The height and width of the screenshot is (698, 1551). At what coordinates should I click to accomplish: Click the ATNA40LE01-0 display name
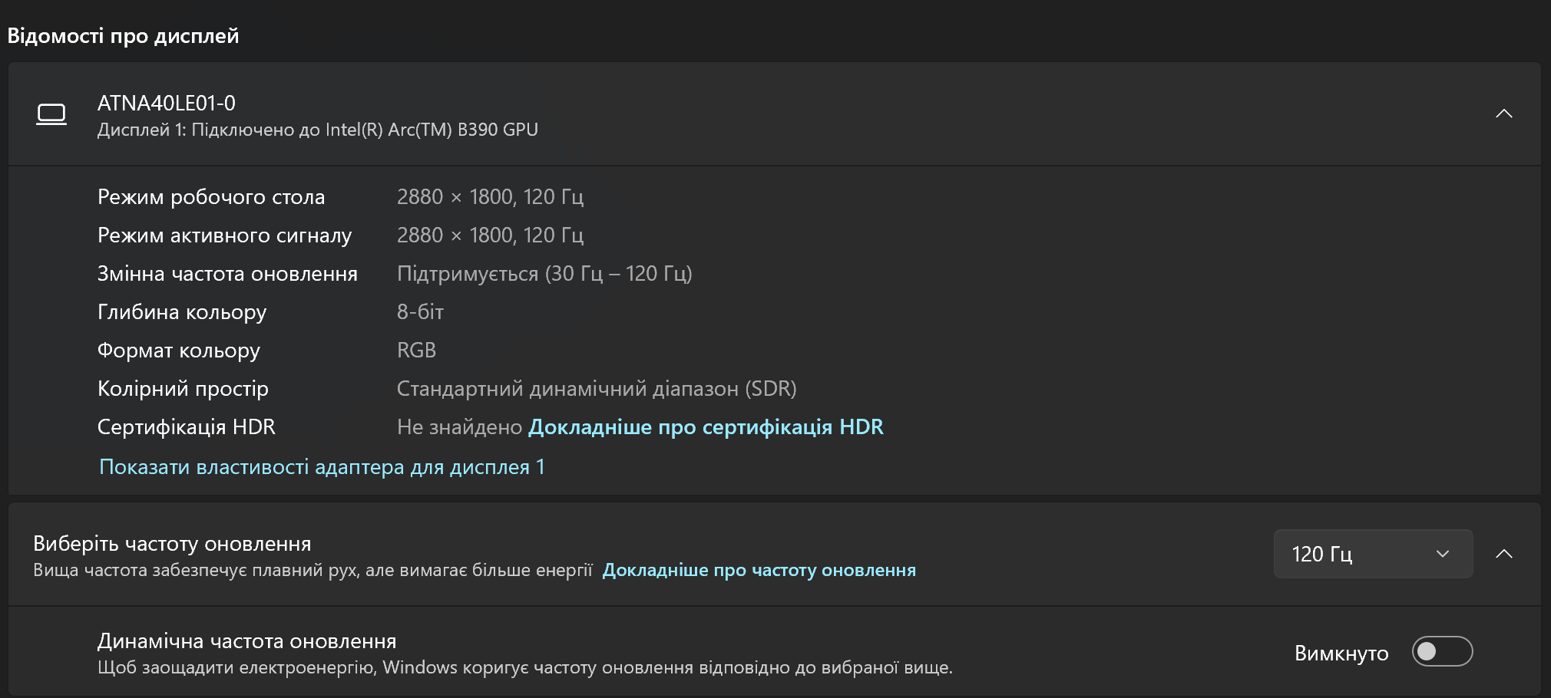pos(167,103)
